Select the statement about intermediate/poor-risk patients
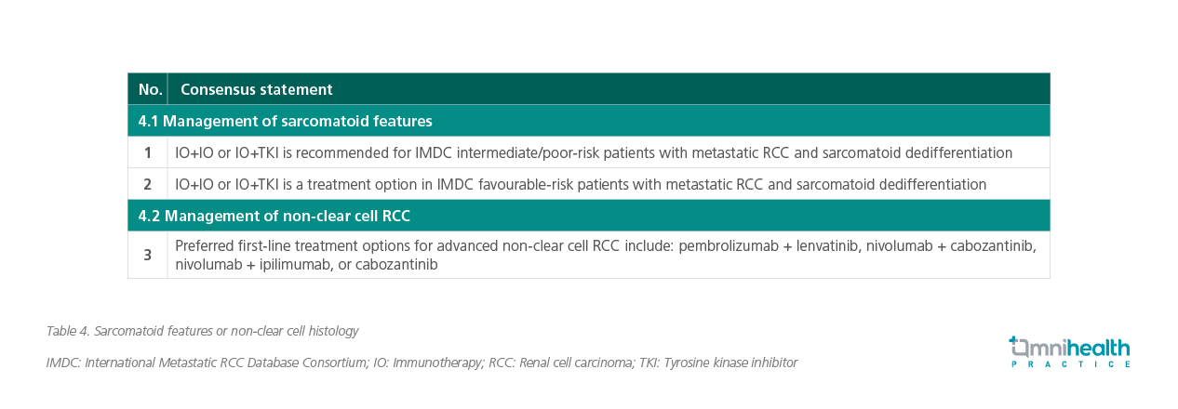Viewport: 1178px width, 409px height. point(594,152)
